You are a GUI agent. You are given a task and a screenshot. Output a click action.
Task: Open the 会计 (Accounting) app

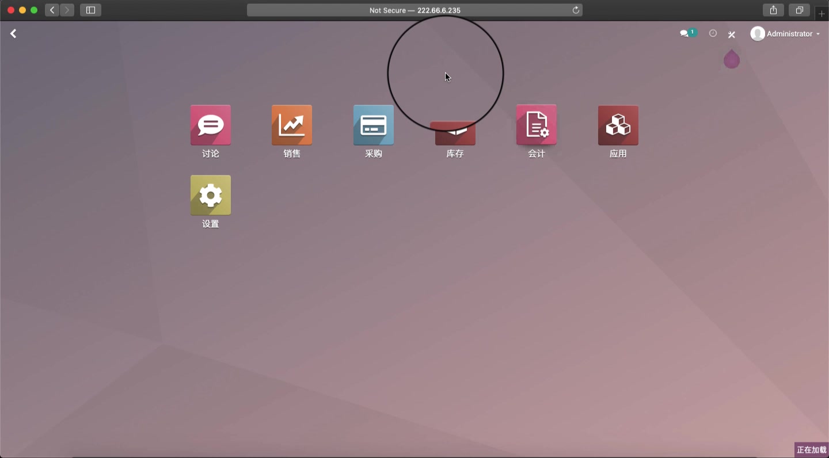click(x=537, y=125)
